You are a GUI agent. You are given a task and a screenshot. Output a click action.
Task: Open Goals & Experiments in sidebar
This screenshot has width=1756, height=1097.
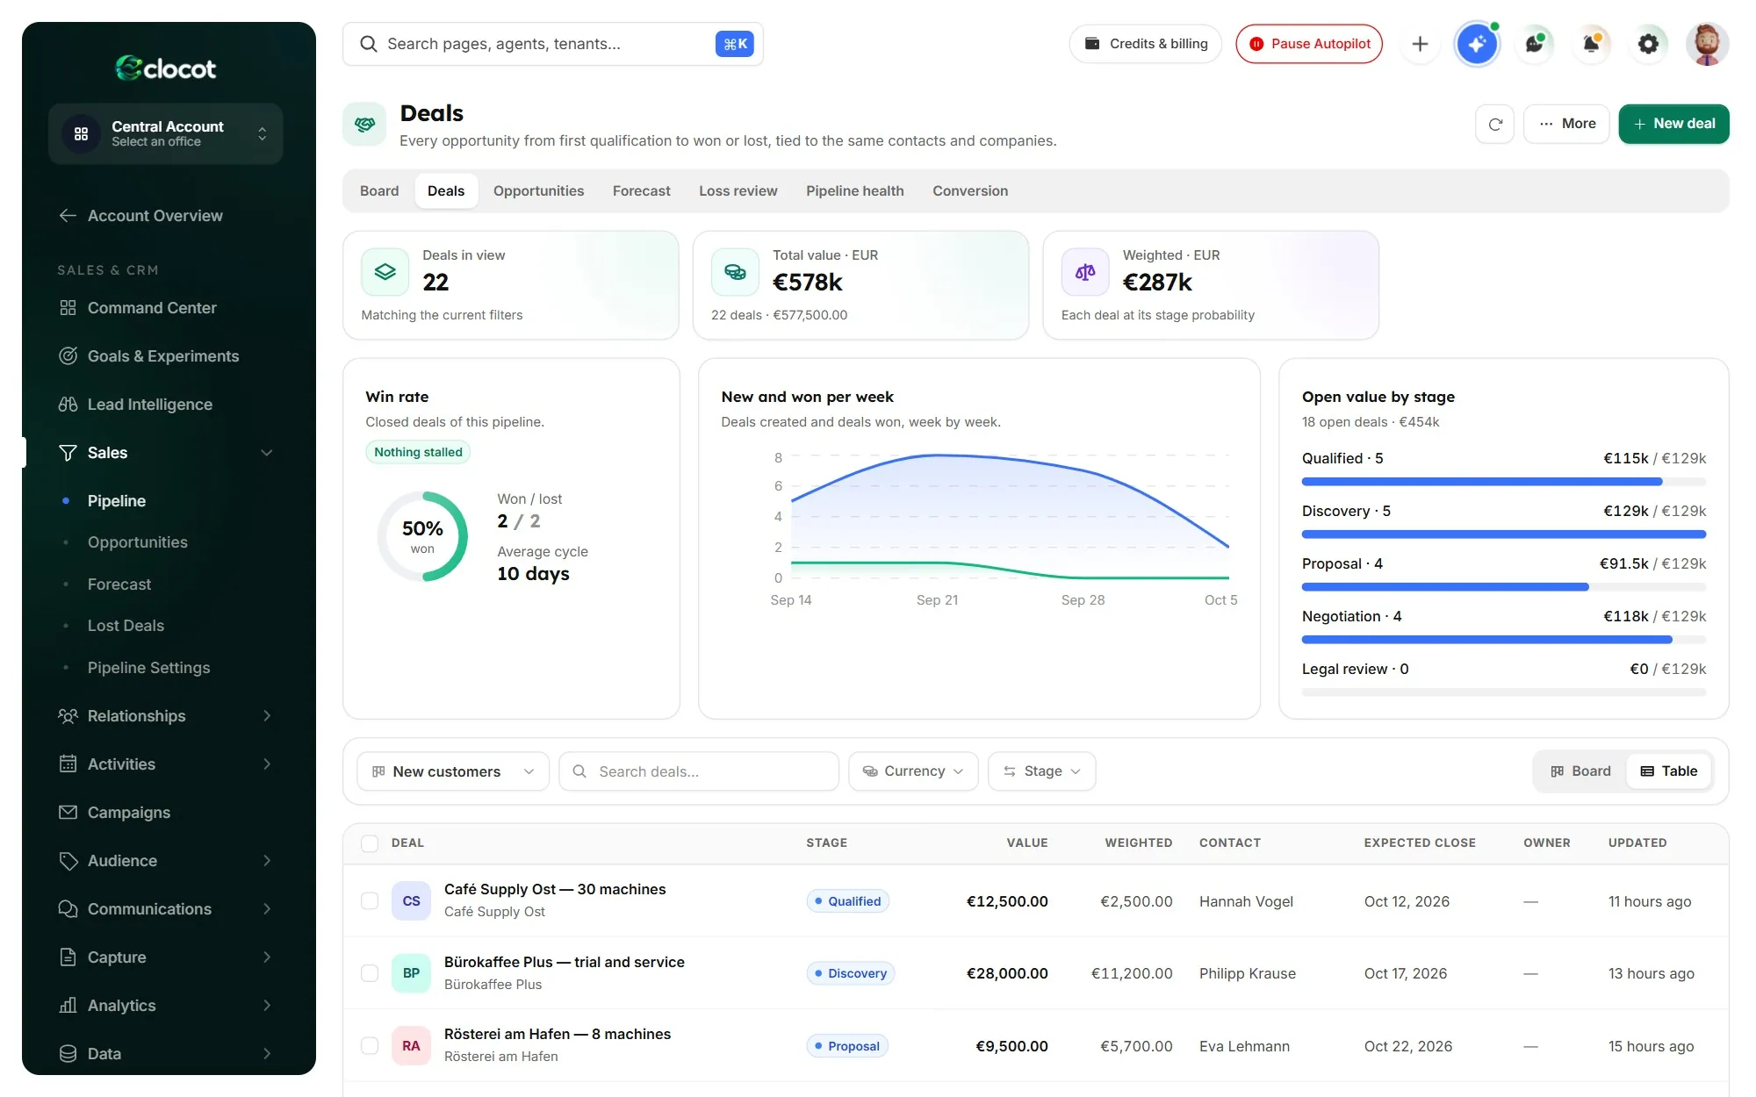coord(165,356)
